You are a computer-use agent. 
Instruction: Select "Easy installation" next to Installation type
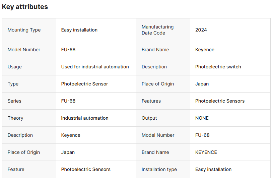213,169
